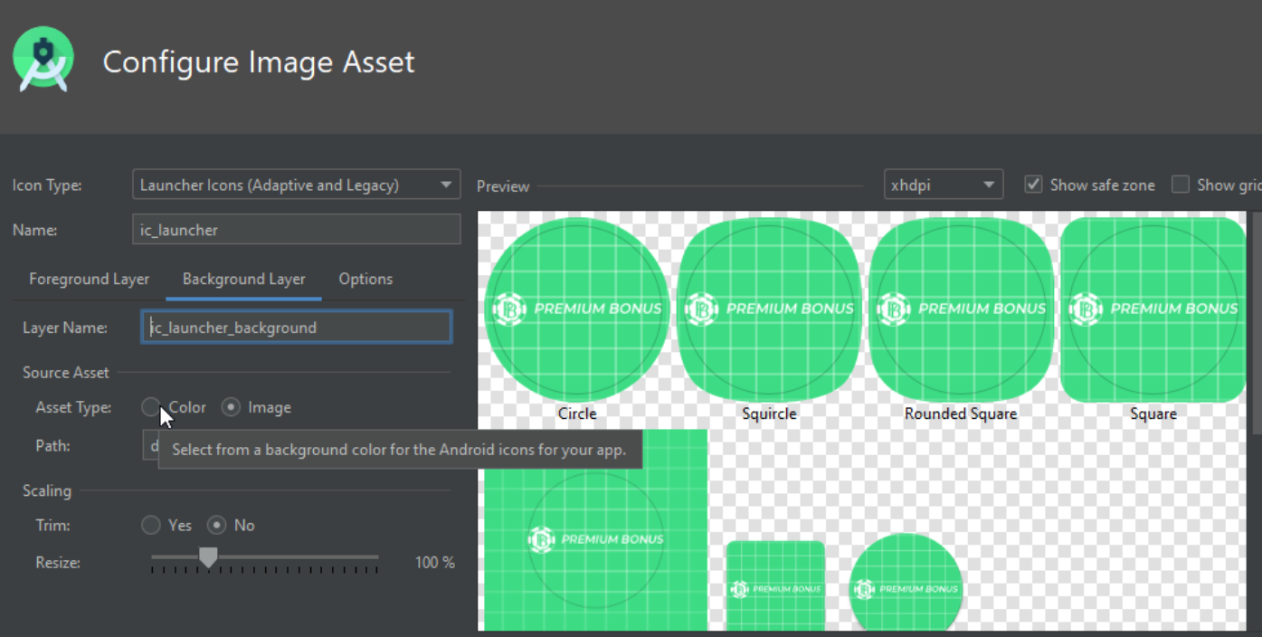Select the Color asset type radio button
1262x637 pixels.
tap(150, 407)
